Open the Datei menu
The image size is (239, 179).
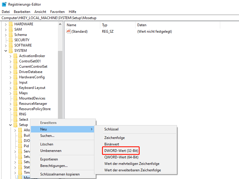pos(6,12)
